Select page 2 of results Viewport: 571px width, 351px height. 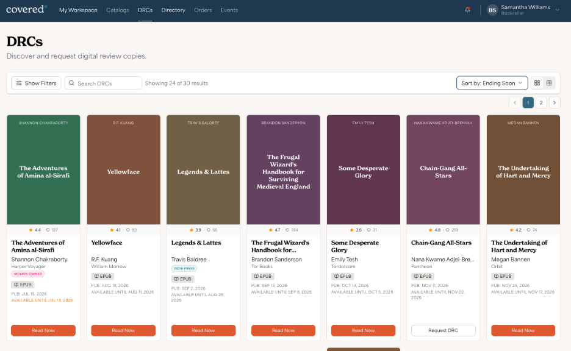541,102
